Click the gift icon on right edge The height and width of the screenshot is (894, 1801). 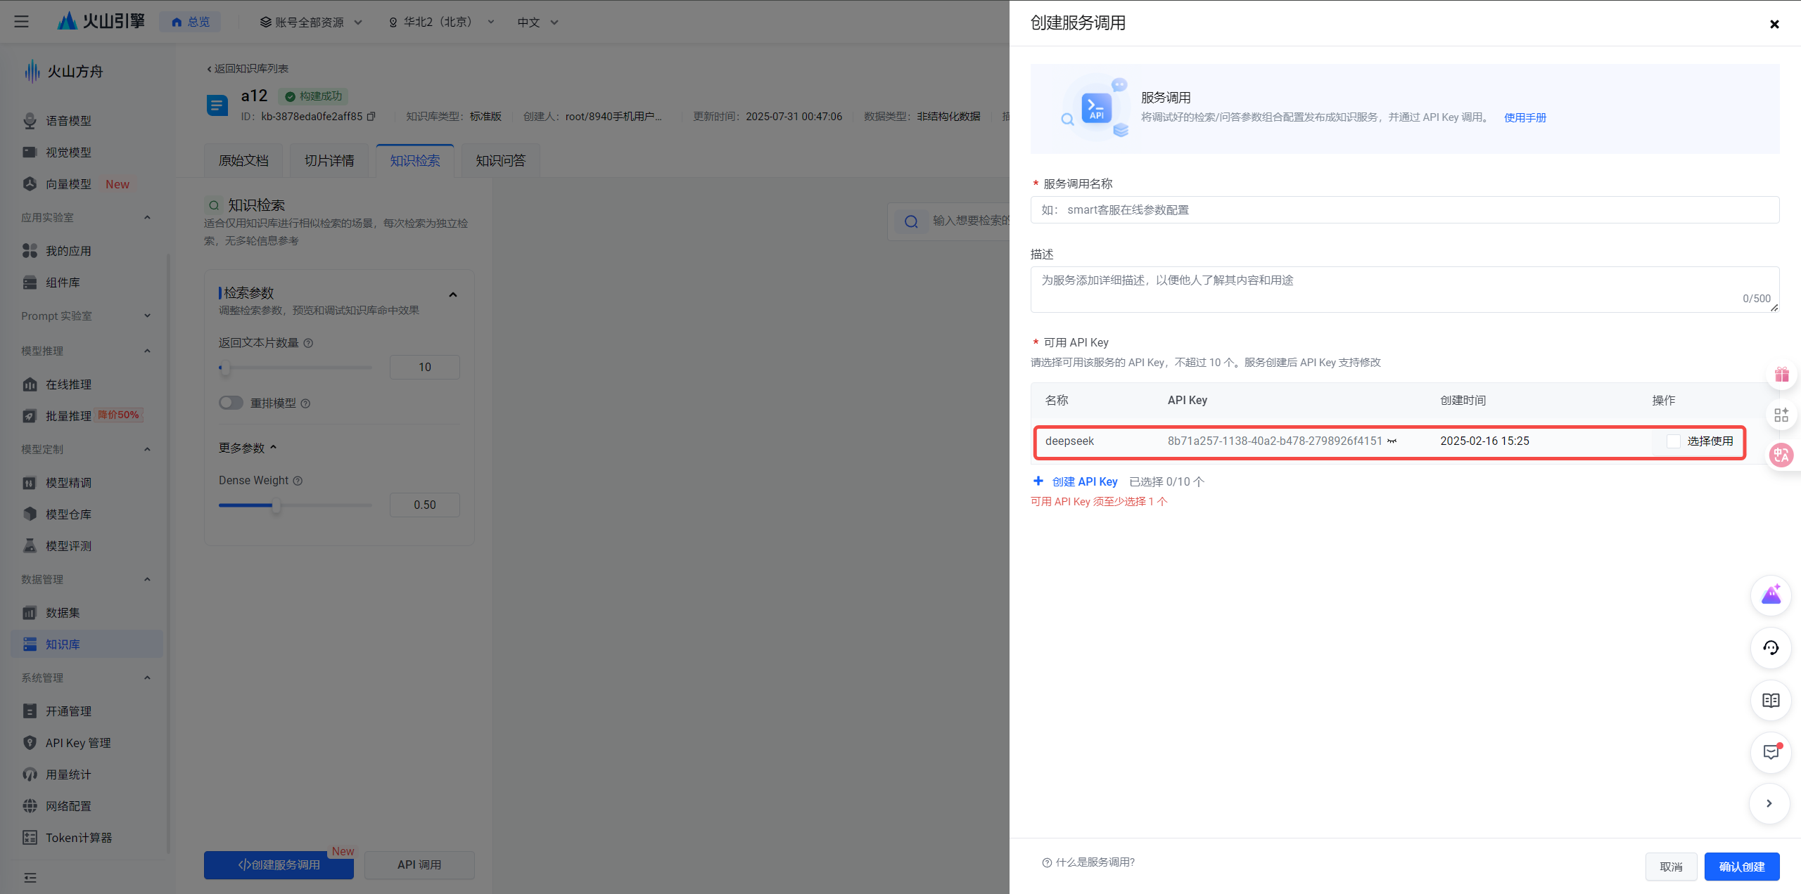pyautogui.click(x=1781, y=375)
